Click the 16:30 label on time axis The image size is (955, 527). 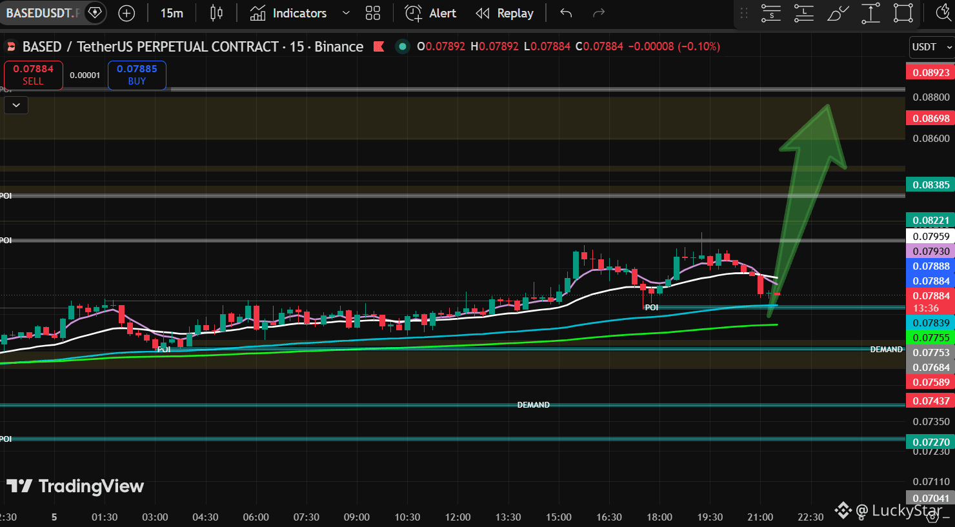click(609, 517)
